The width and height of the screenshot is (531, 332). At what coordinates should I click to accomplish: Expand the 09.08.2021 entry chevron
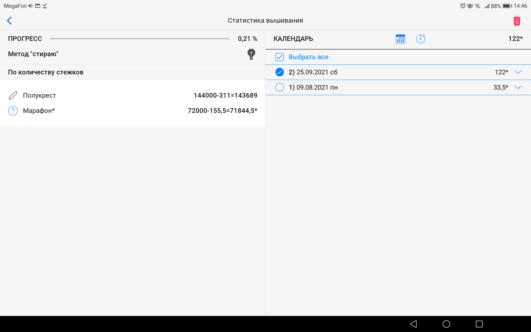(518, 87)
